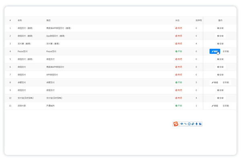Click the Sogou input method logo
Viewport: 241px width, 161px height.
[x=176, y=124]
